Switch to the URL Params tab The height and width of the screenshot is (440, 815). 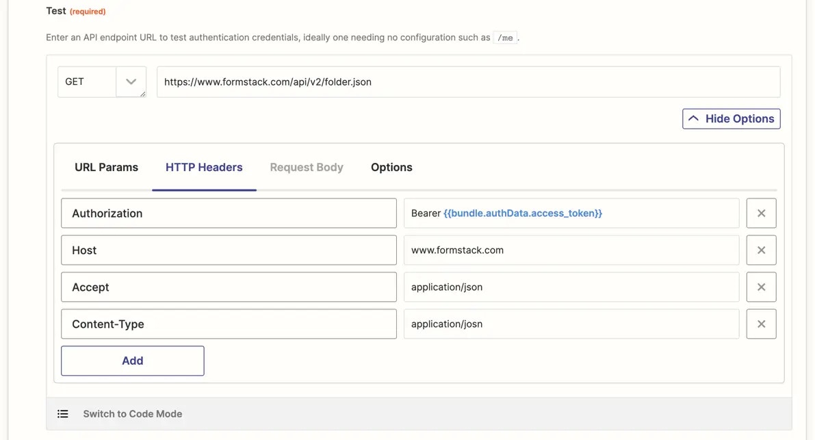point(106,167)
